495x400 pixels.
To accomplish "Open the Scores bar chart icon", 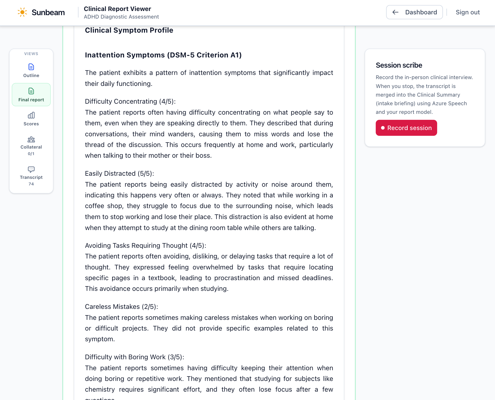I will [x=31, y=115].
